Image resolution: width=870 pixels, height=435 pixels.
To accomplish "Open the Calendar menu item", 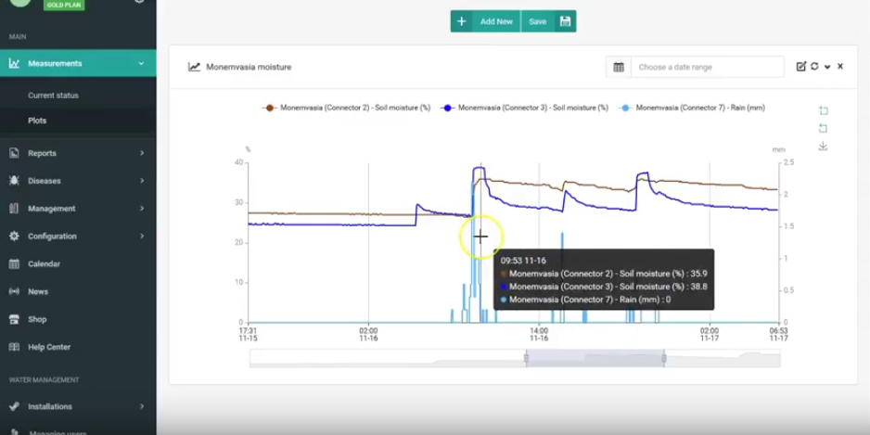I will click(x=44, y=263).
